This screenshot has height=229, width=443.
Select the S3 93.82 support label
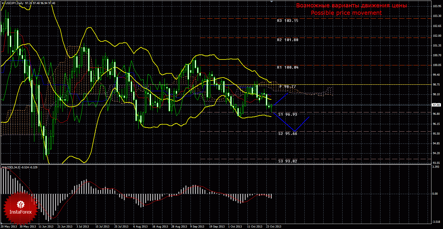click(287, 161)
